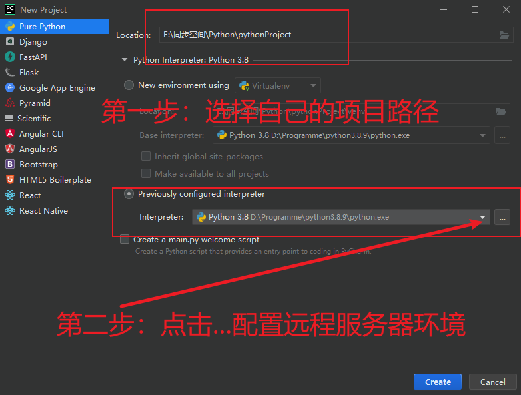The image size is (521, 395).
Task: Toggle Inherit global site-packages checkbox
Action: 146,156
